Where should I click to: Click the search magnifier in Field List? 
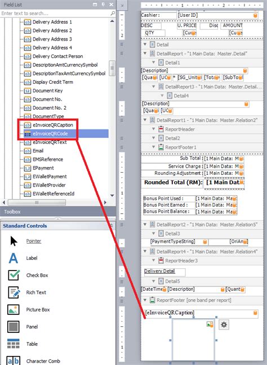tap(113, 13)
